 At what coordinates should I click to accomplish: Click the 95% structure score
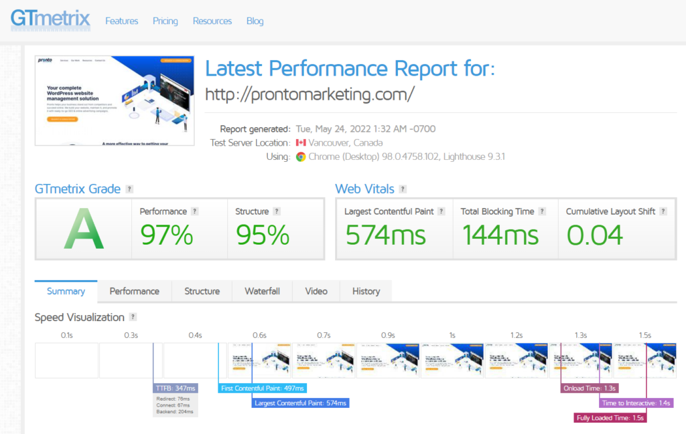263,235
